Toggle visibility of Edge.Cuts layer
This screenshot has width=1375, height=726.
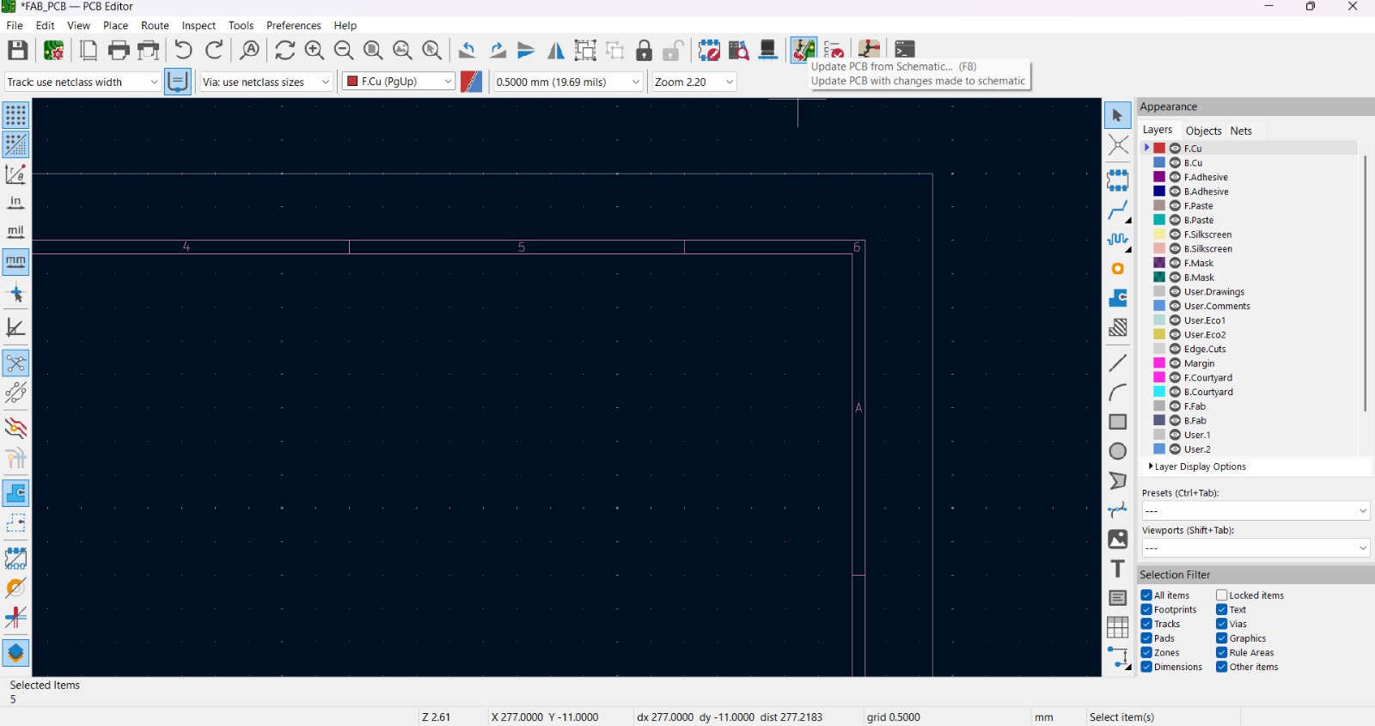1175,350
